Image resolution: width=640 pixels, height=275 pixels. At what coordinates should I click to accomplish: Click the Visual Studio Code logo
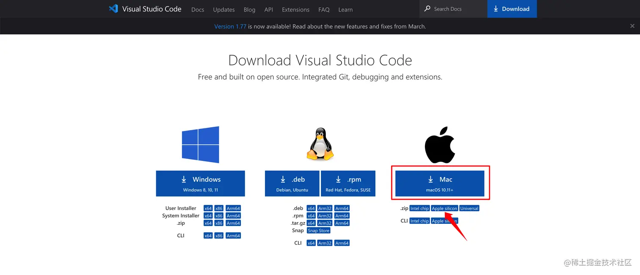(x=113, y=8)
